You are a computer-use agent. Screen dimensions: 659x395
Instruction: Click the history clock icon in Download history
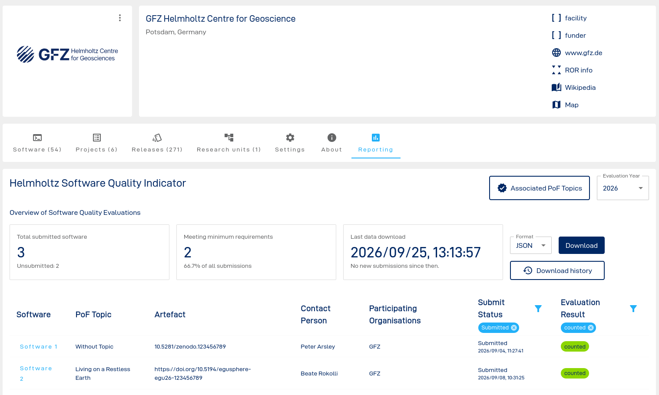point(528,270)
